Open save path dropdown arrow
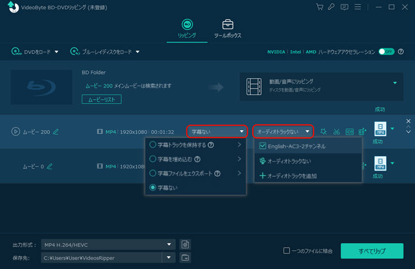The width and height of the screenshot is (415, 269). click(168, 258)
